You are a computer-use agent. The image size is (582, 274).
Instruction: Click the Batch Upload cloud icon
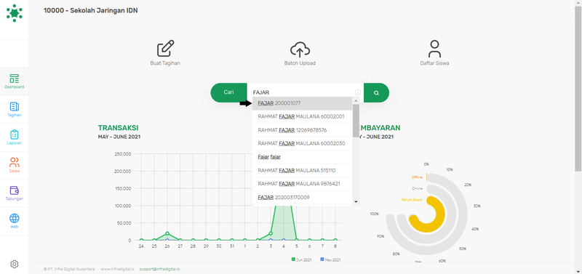coord(300,49)
